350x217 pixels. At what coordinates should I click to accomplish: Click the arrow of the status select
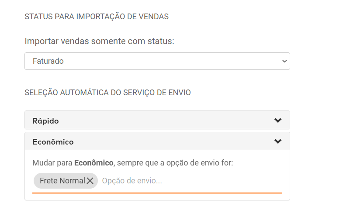click(x=284, y=61)
